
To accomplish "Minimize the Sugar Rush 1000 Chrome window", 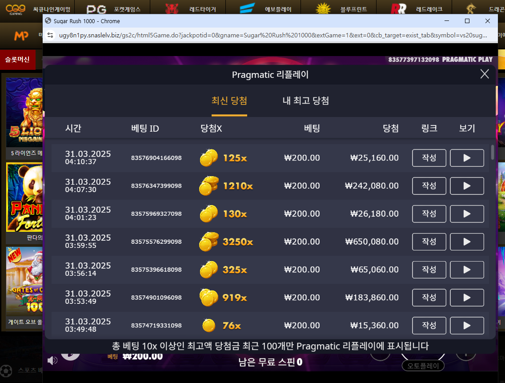I will (x=447, y=21).
